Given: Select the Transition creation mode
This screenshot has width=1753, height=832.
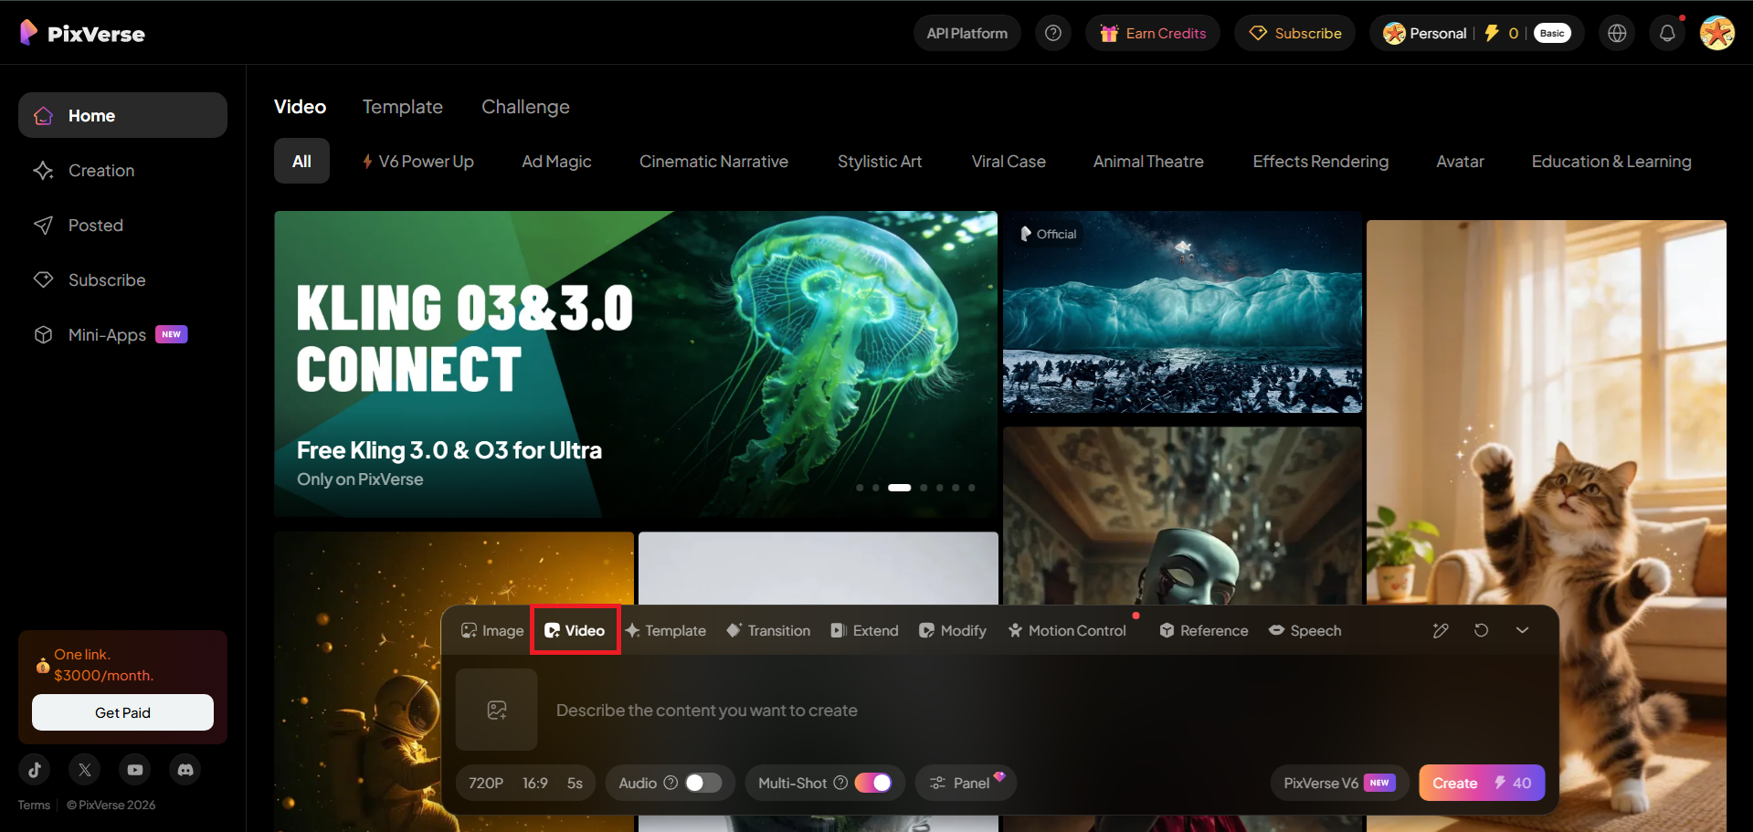Looking at the screenshot, I should pos(768,630).
